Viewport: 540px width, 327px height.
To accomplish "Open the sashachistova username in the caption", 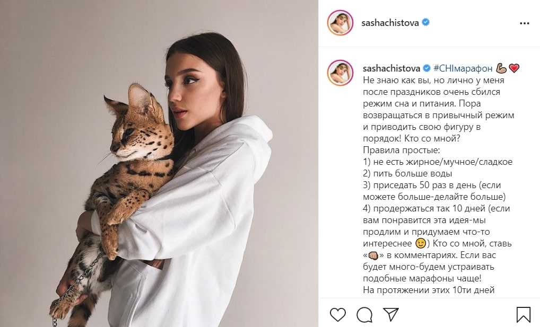I will (391, 68).
